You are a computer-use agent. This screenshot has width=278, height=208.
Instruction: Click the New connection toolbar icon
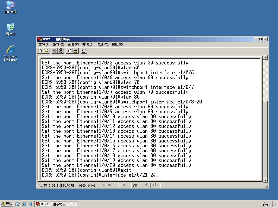40,51
